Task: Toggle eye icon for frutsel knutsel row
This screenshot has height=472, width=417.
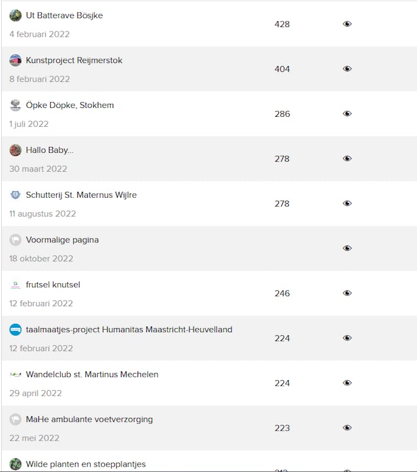Action: (347, 293)
